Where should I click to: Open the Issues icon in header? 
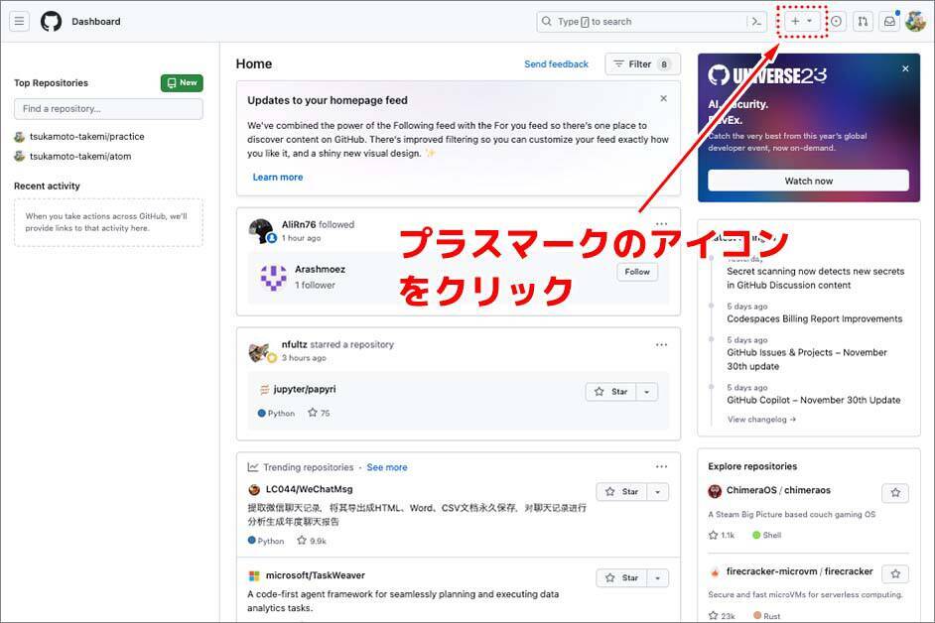[x=836, y=22]
